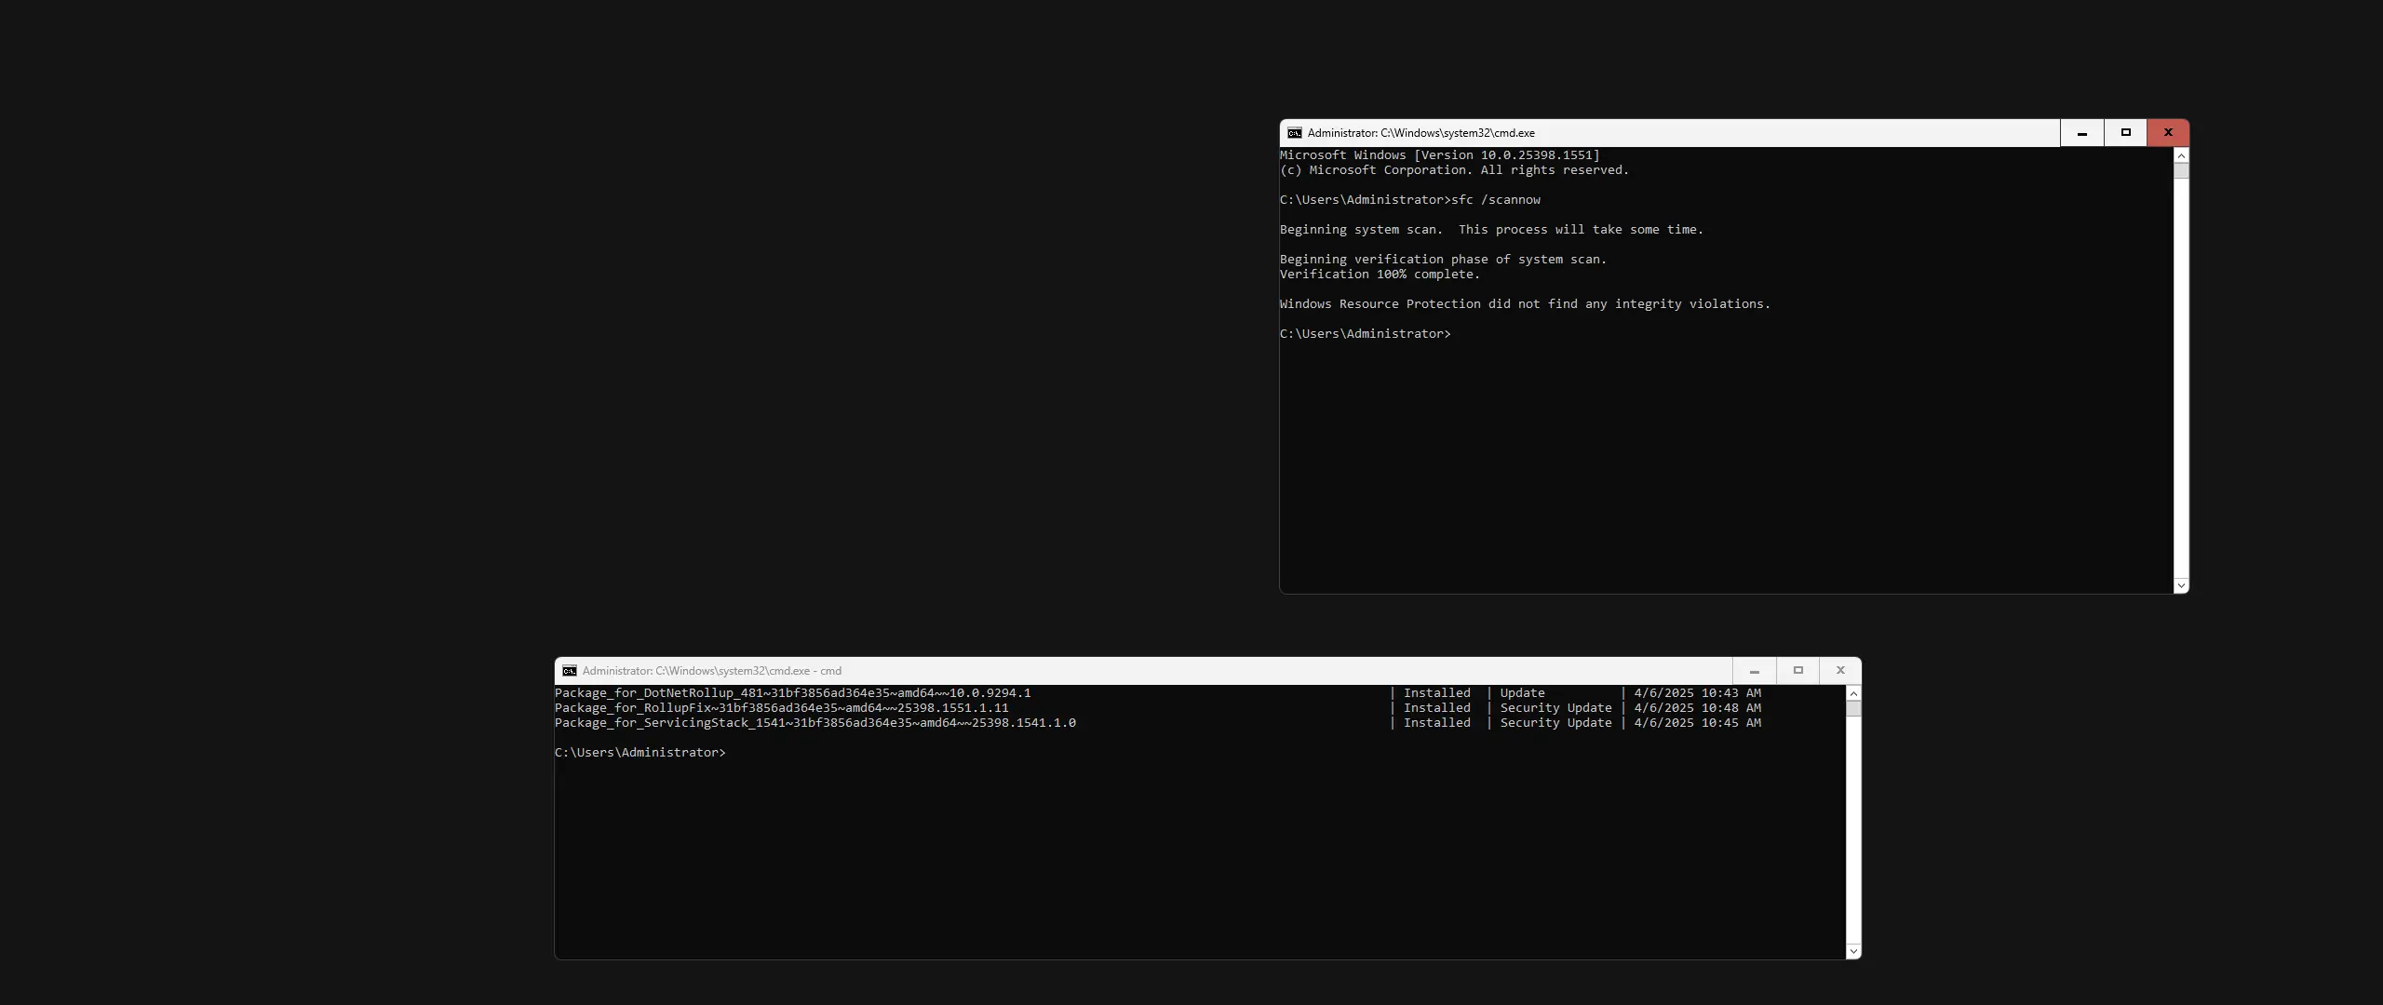Click the cmd icon of the sfc window
This screenshot has height=1005, width=2383.
click(x=1294, y=133)
